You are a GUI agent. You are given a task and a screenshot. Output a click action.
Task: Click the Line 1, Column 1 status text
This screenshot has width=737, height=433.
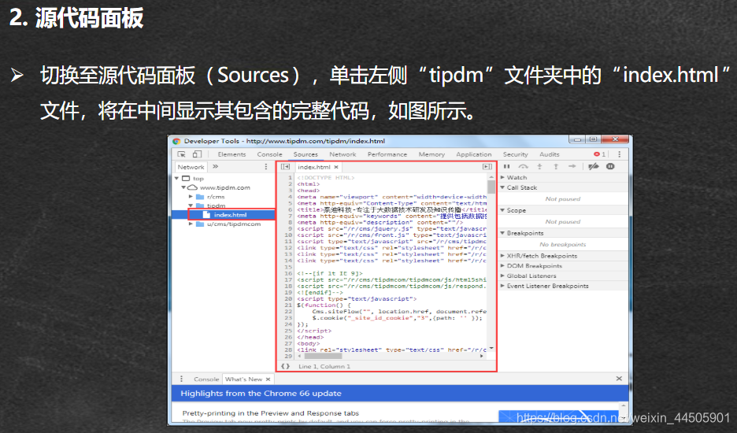[x=324, y=366]
